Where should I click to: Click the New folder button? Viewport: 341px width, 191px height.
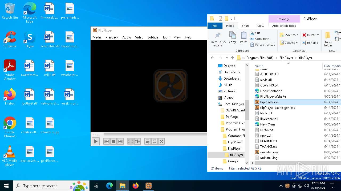(328, 39)
